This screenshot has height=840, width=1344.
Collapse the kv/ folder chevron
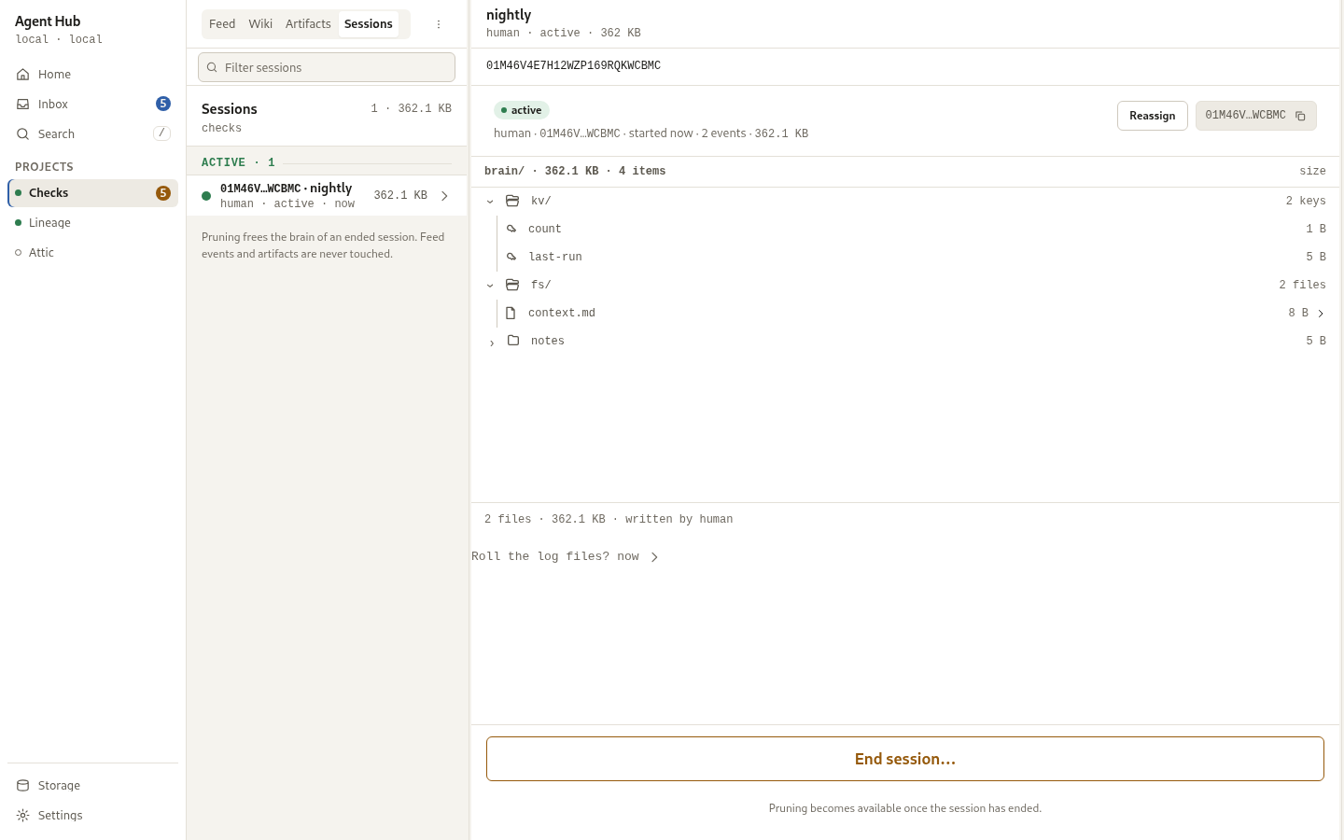click(490, 201)
